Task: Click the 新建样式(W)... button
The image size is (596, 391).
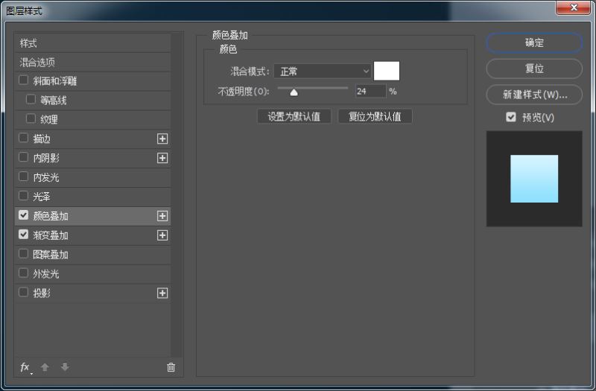Action: 534,95
